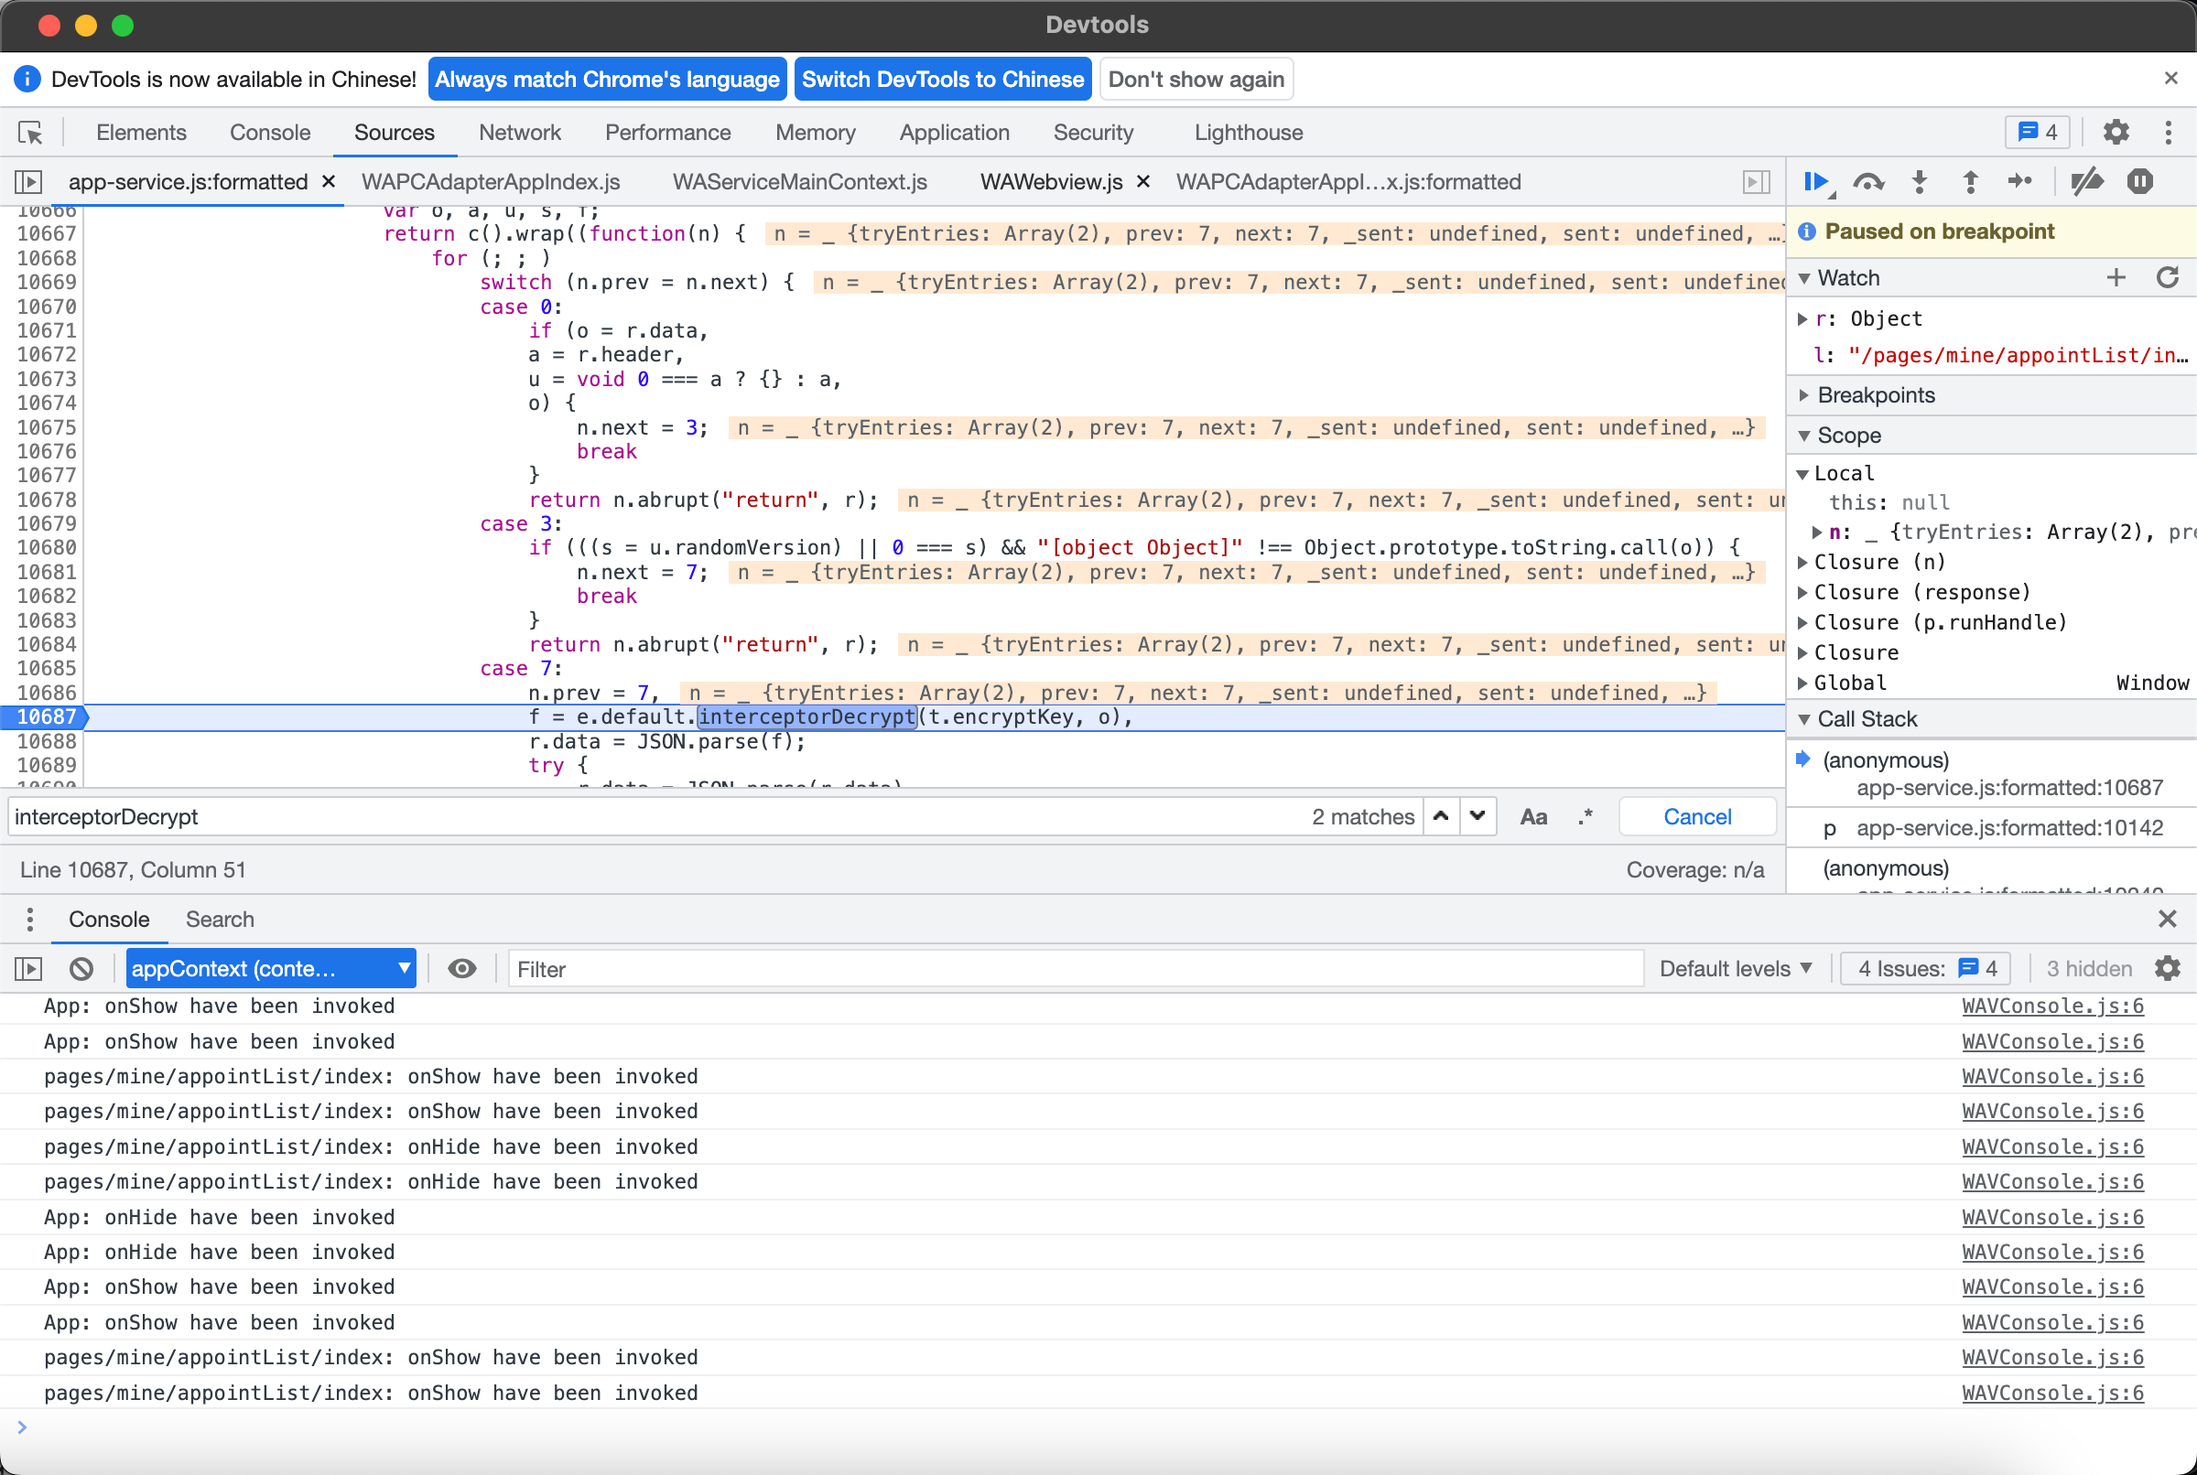Step out of current function
The width and height of the screenshot is (2197, 1475).
pos(1970,181)
